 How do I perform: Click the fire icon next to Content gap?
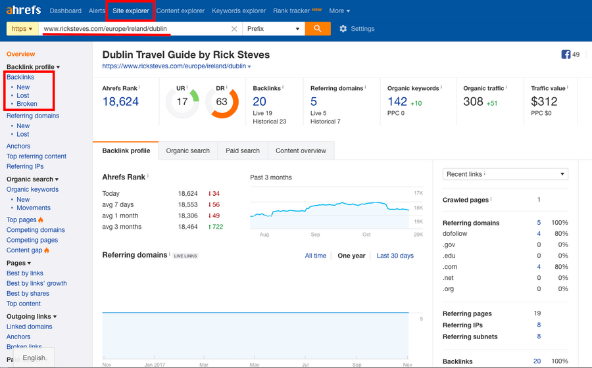[x=47, y=250]
